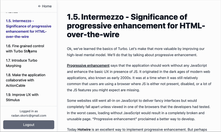
Task: Go to the Home page link
Action: click(x=47, y=6)
